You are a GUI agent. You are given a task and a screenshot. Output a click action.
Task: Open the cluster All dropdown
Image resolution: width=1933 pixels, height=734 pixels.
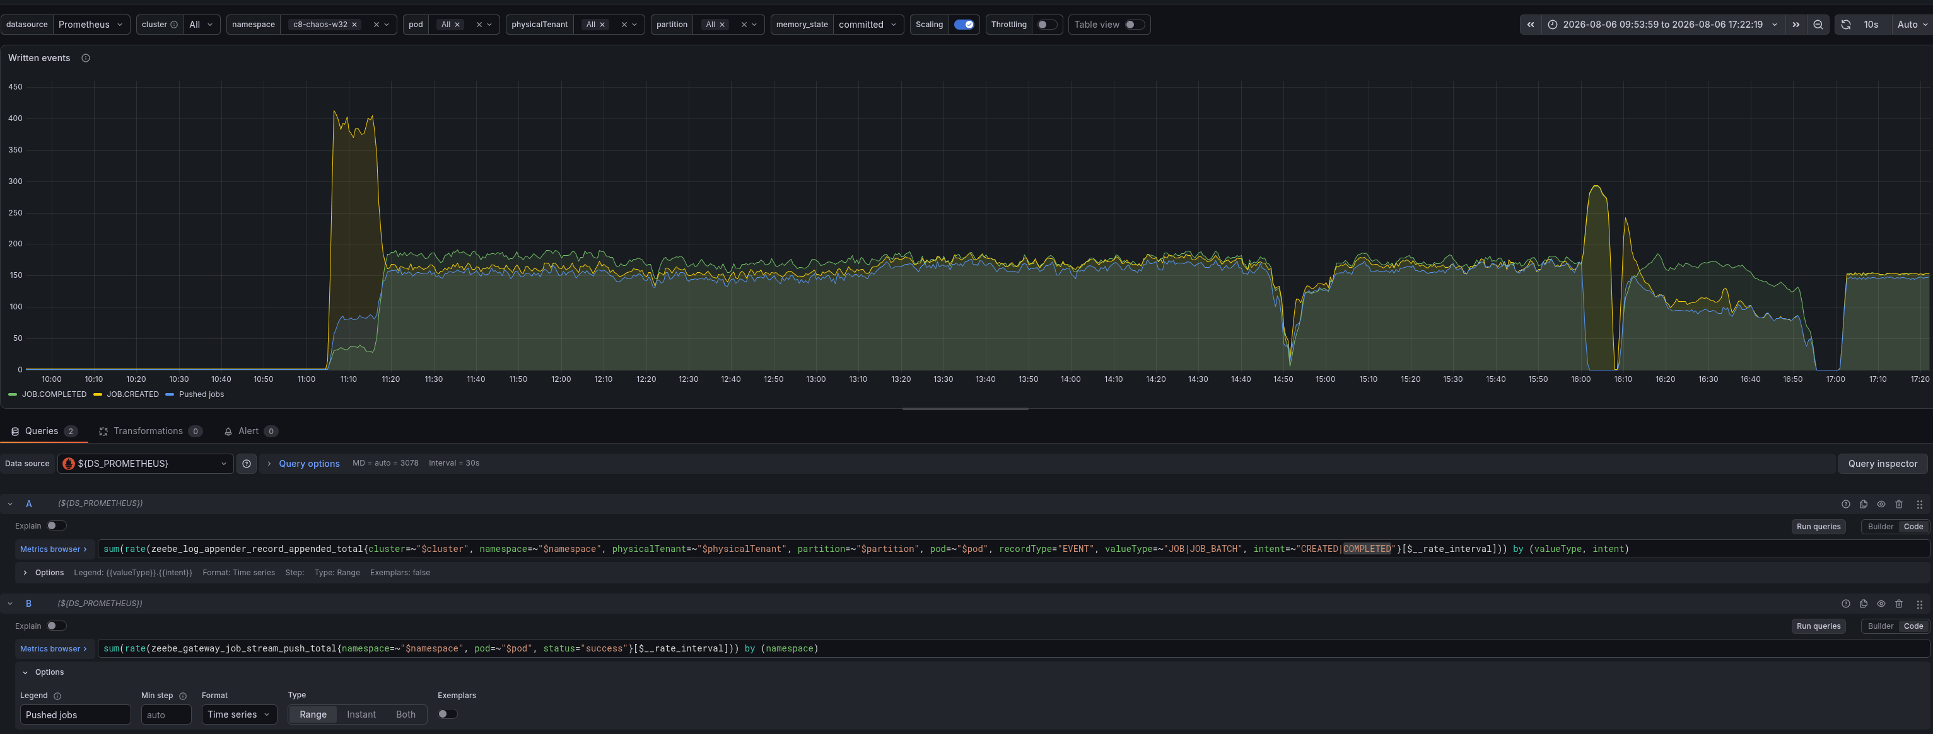[x=201, y=25]
